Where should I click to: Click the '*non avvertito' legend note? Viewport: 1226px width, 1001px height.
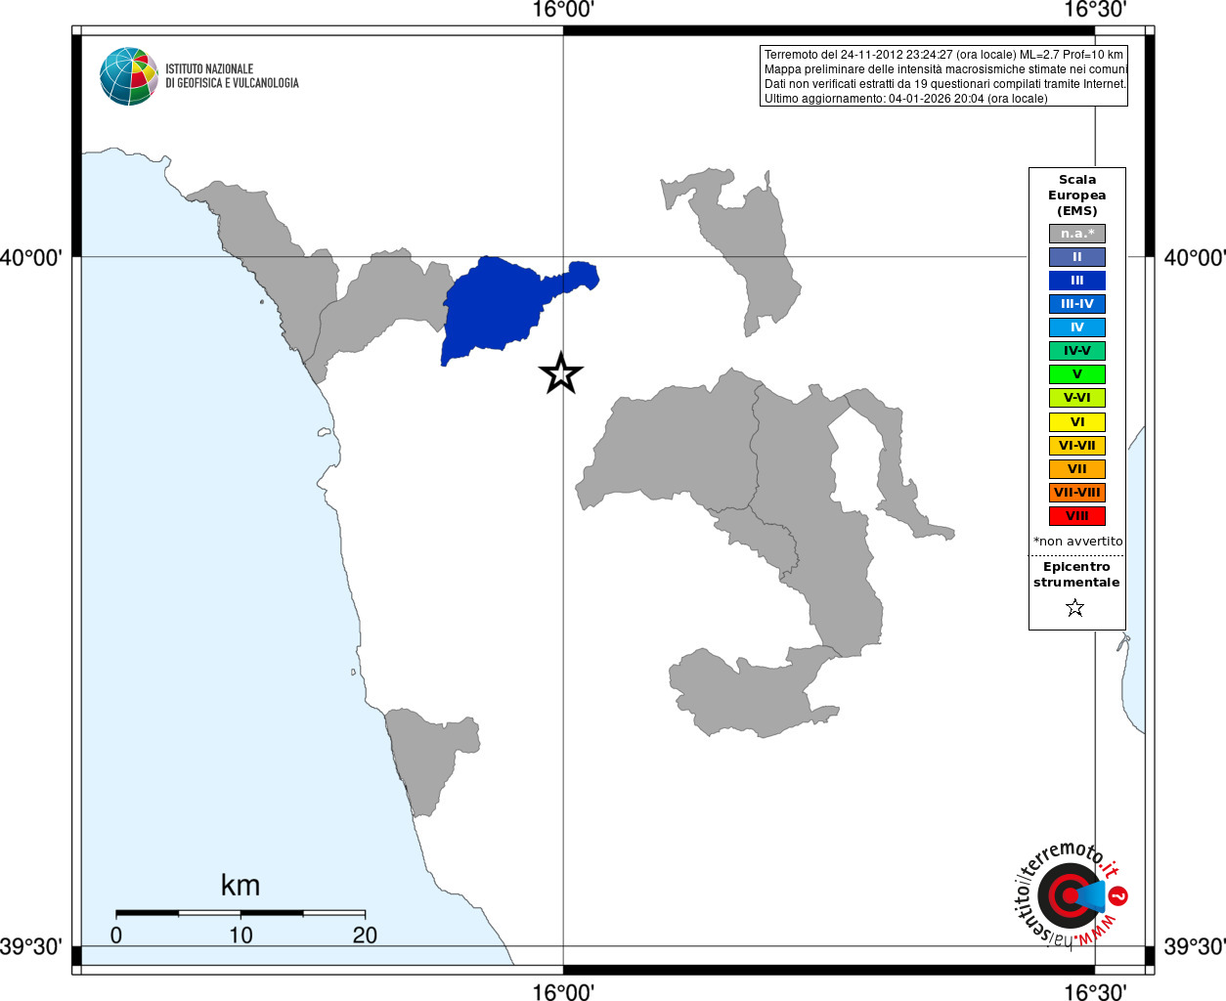[x=1077, y=542]
